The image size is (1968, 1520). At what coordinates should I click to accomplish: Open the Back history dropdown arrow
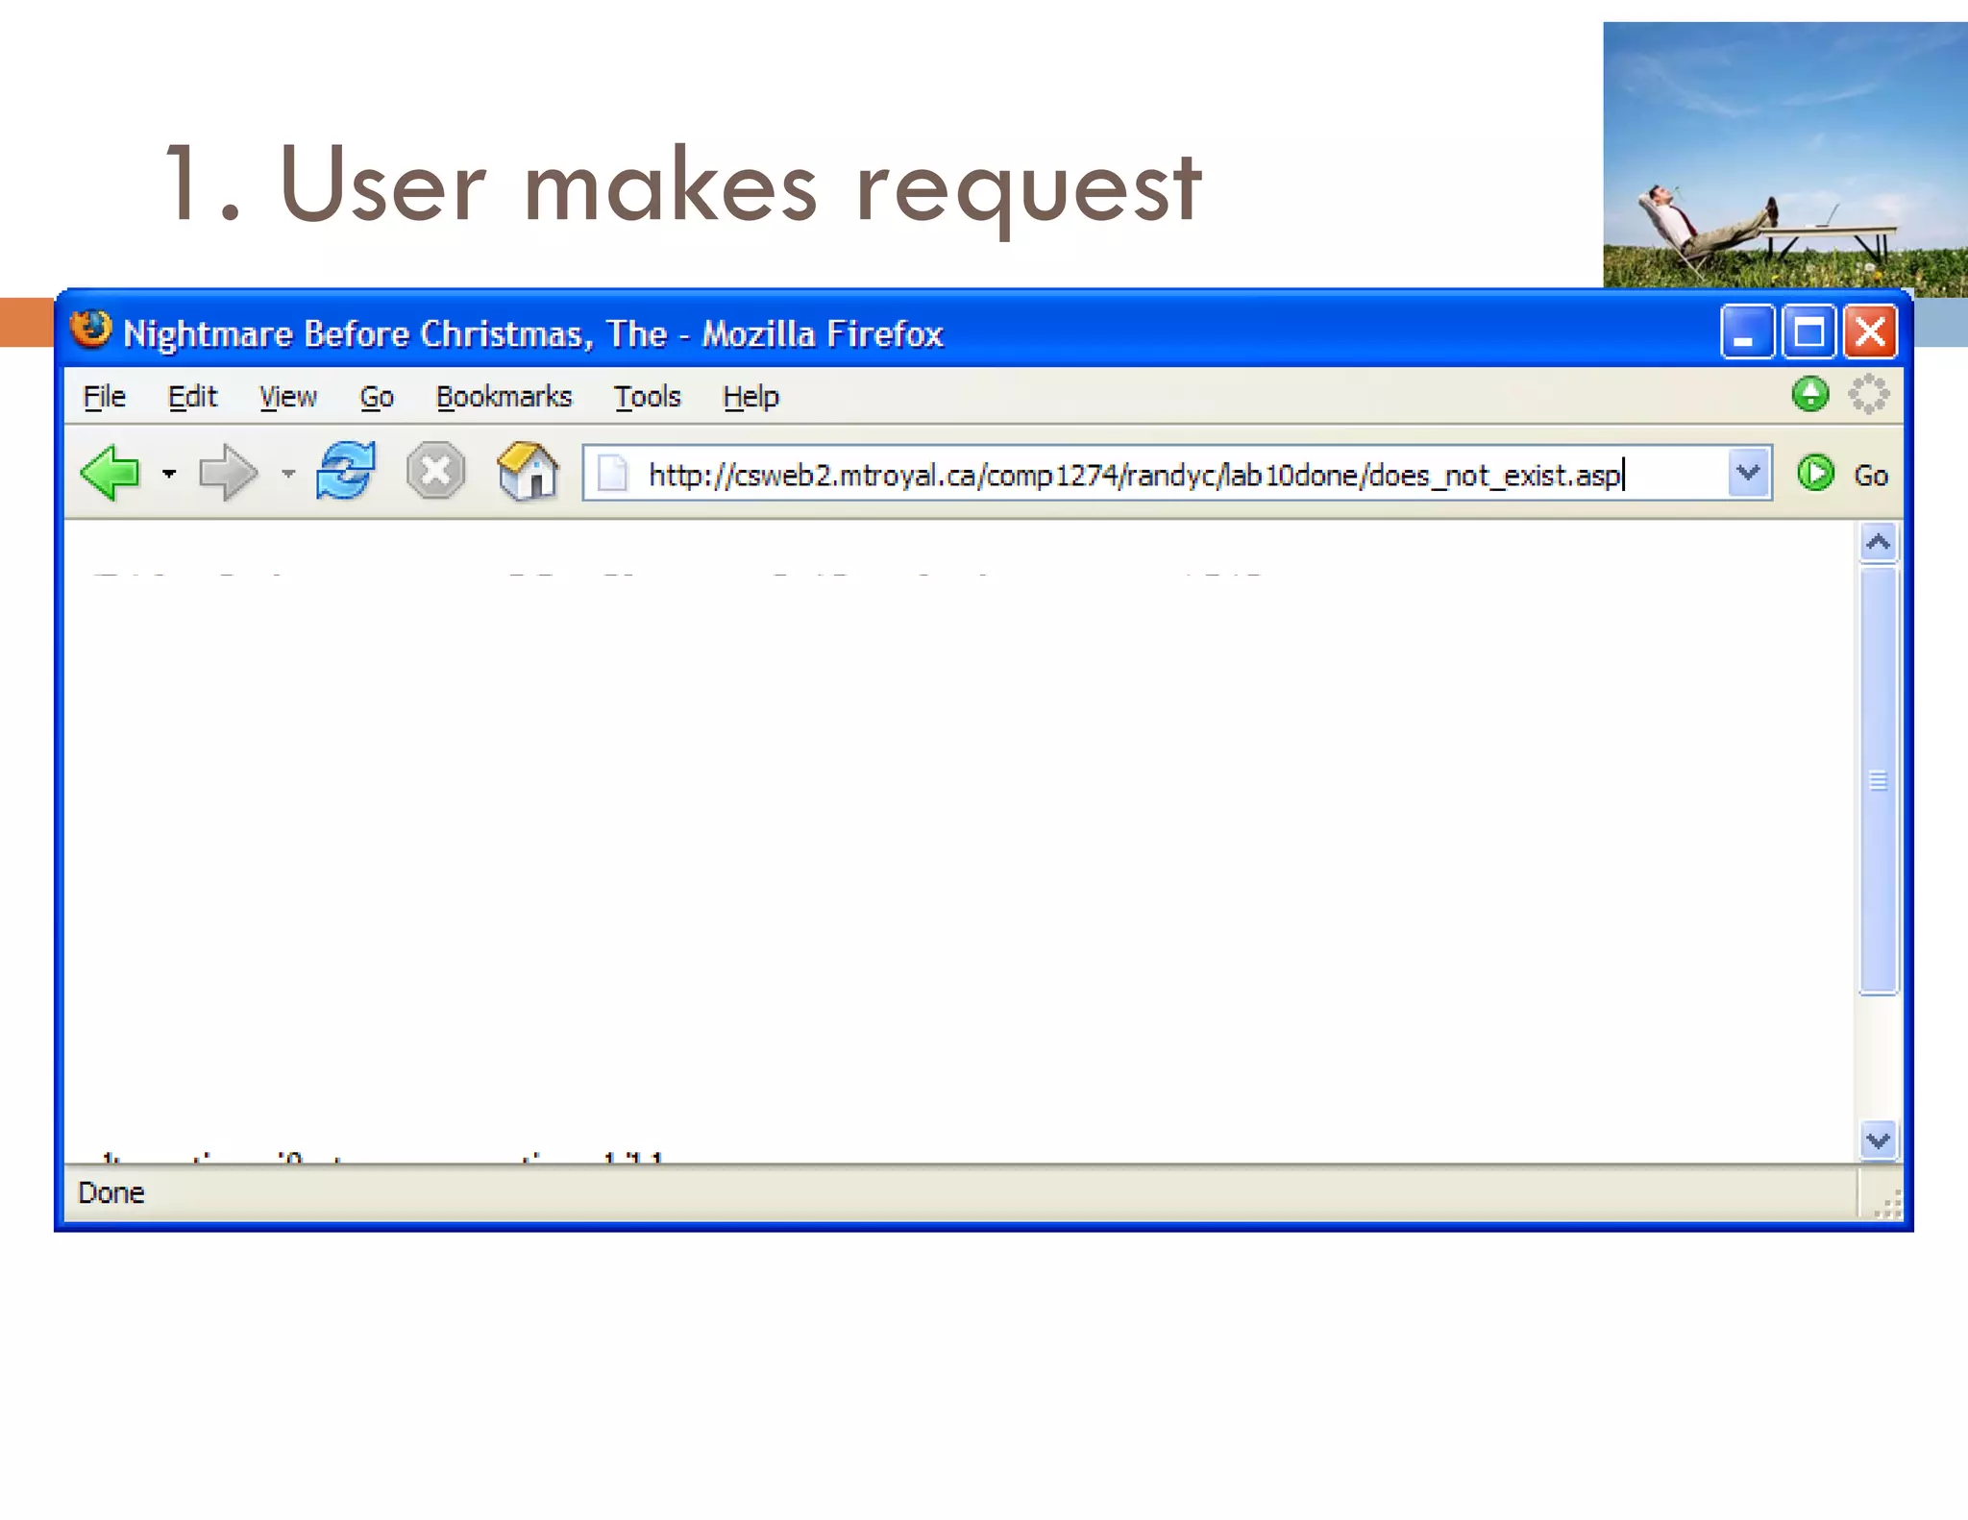[169, 473]
